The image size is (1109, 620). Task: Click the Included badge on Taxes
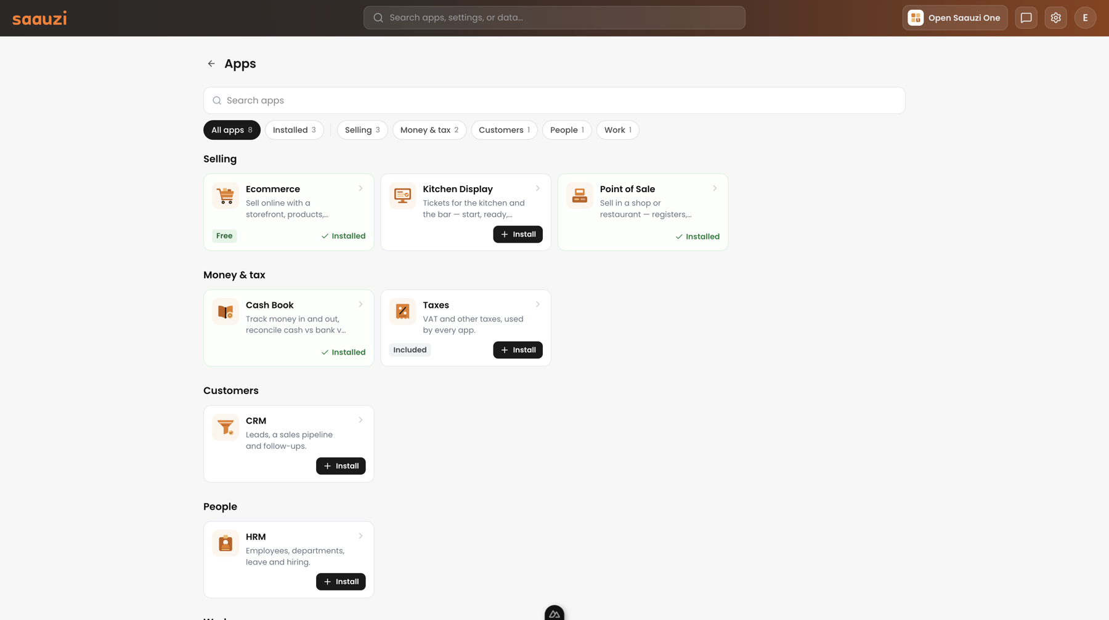(410, 350)
